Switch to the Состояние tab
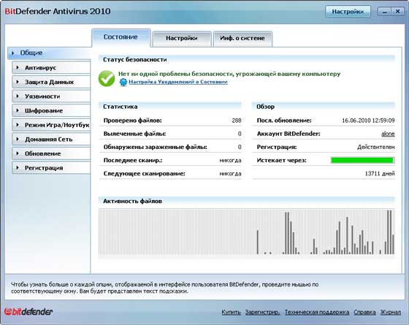Image resolution: width=409 pixels, height=325 pixels. [121, 37]
